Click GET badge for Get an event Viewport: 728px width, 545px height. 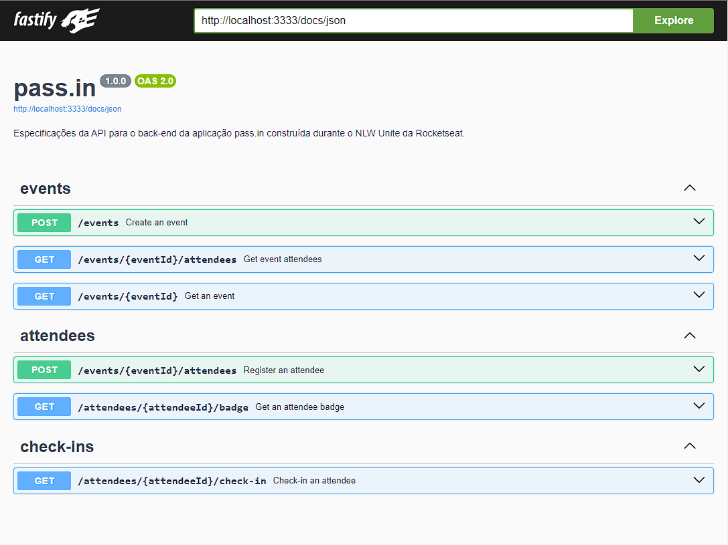click(x=44, y=296)
